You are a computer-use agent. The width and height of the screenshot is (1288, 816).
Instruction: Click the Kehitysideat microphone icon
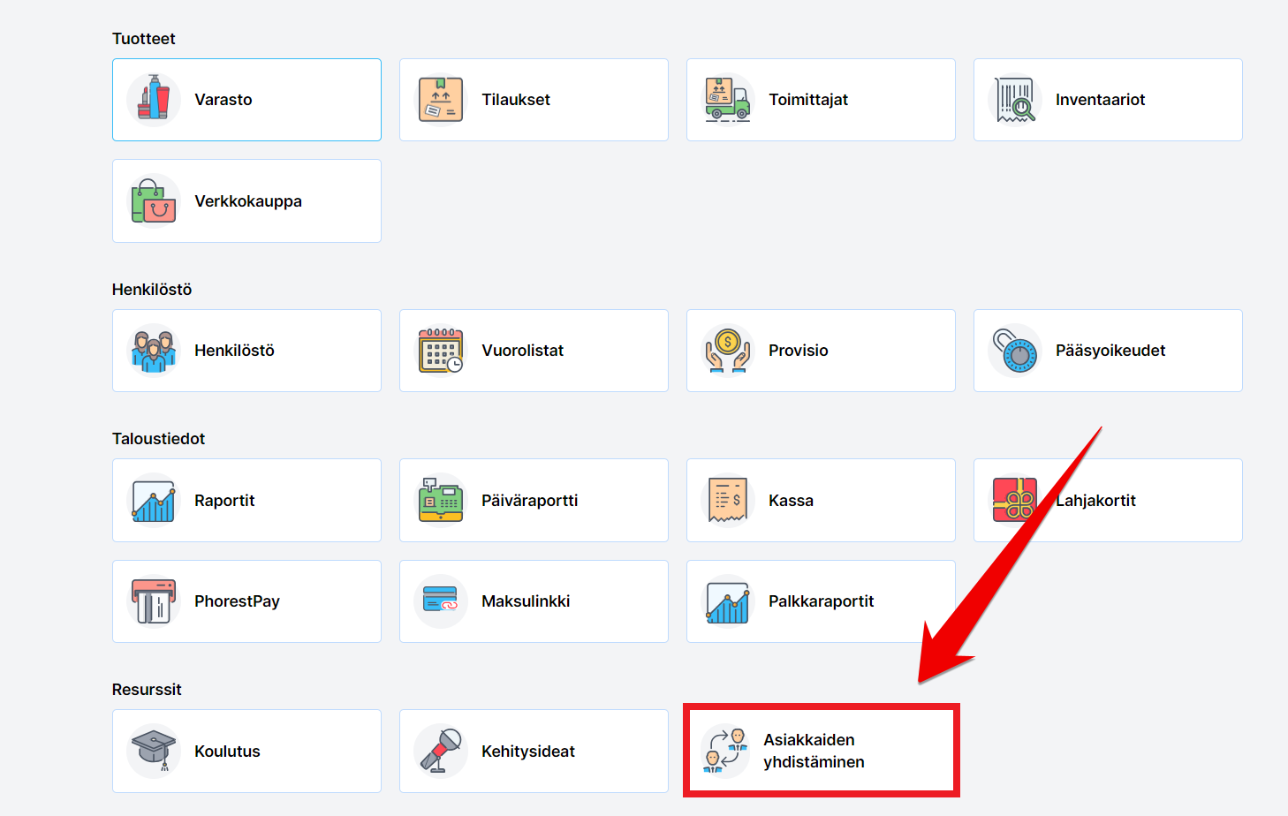click(441, 751)
